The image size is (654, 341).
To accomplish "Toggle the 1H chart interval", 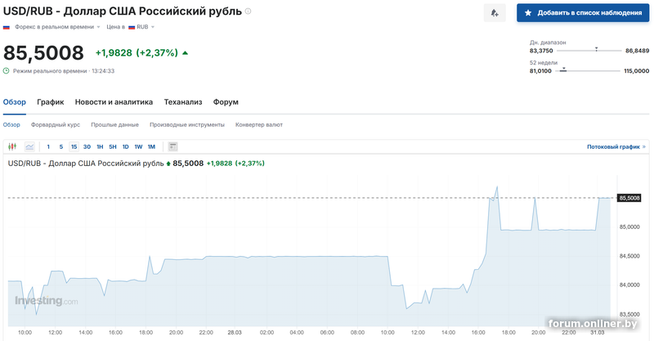I will [100, 146].
